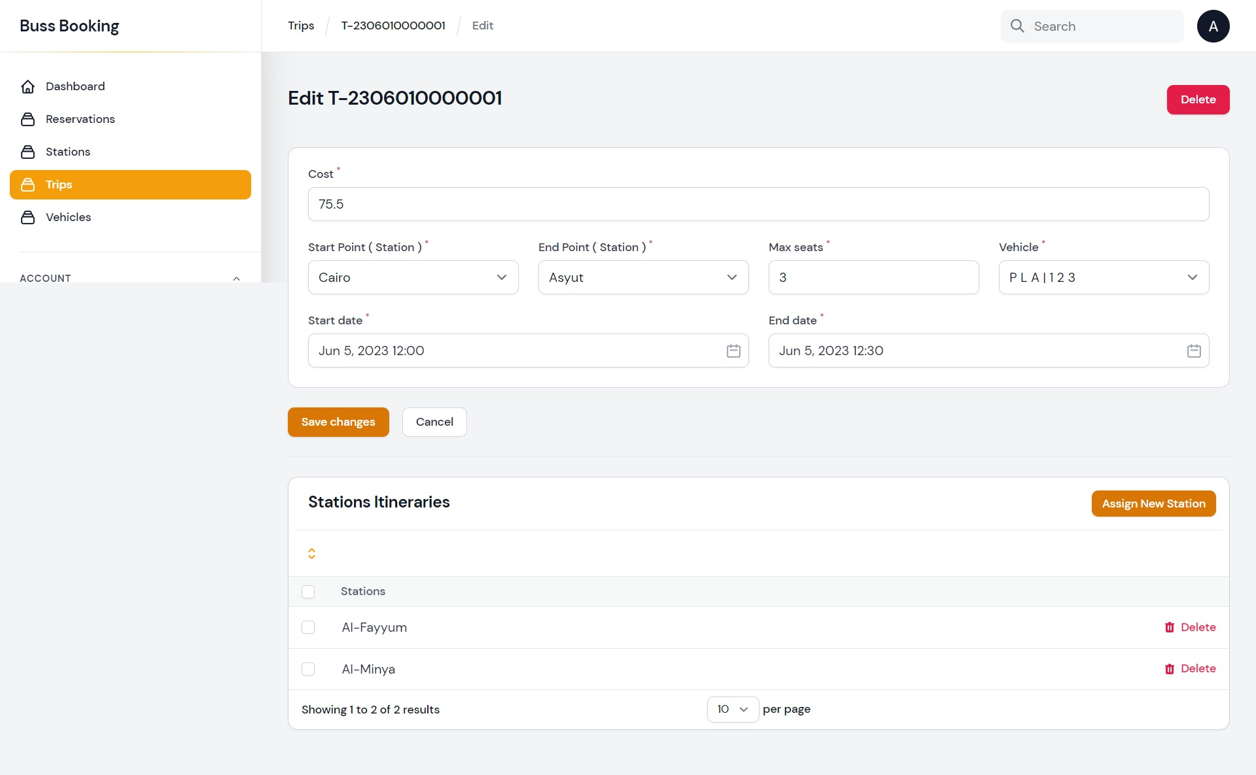
Task: Click trash icon in Al-Fayyum row
Action: click(x=1170, y=627)
